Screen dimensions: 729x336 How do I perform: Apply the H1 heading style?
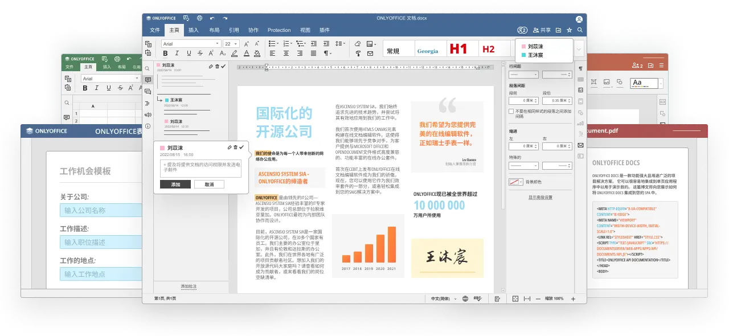458,49
